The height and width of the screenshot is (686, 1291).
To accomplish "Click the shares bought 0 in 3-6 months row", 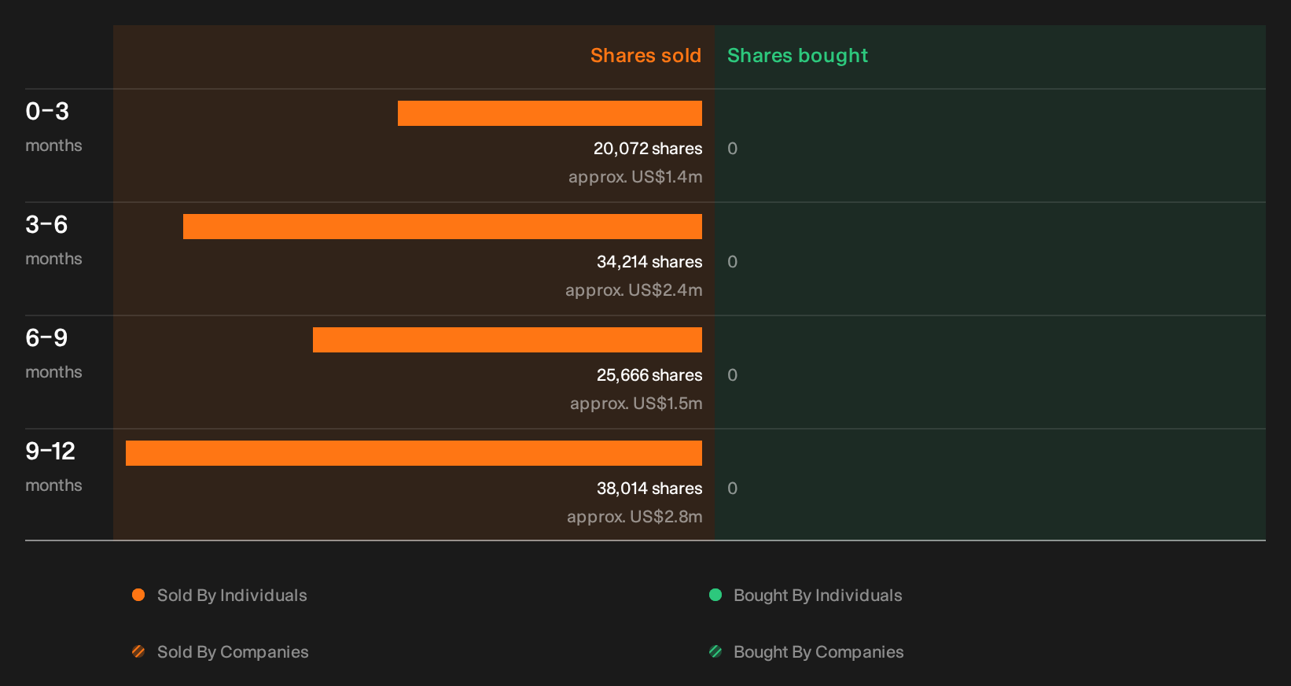I will click(x=732, y=262).
